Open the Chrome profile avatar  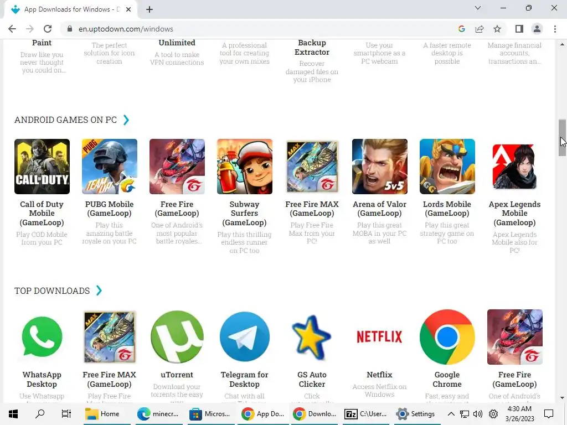537,29
